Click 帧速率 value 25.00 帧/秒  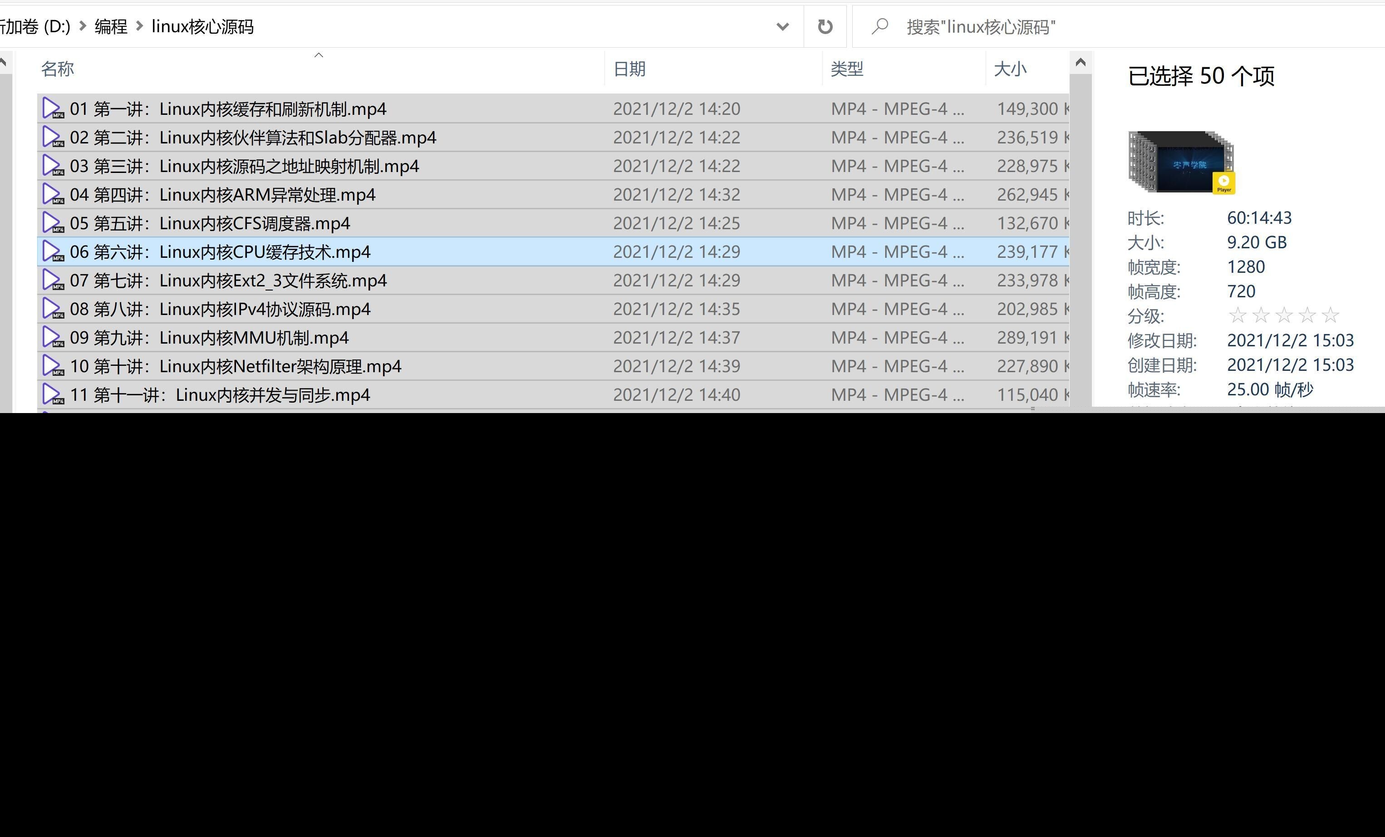point(1270,389)
